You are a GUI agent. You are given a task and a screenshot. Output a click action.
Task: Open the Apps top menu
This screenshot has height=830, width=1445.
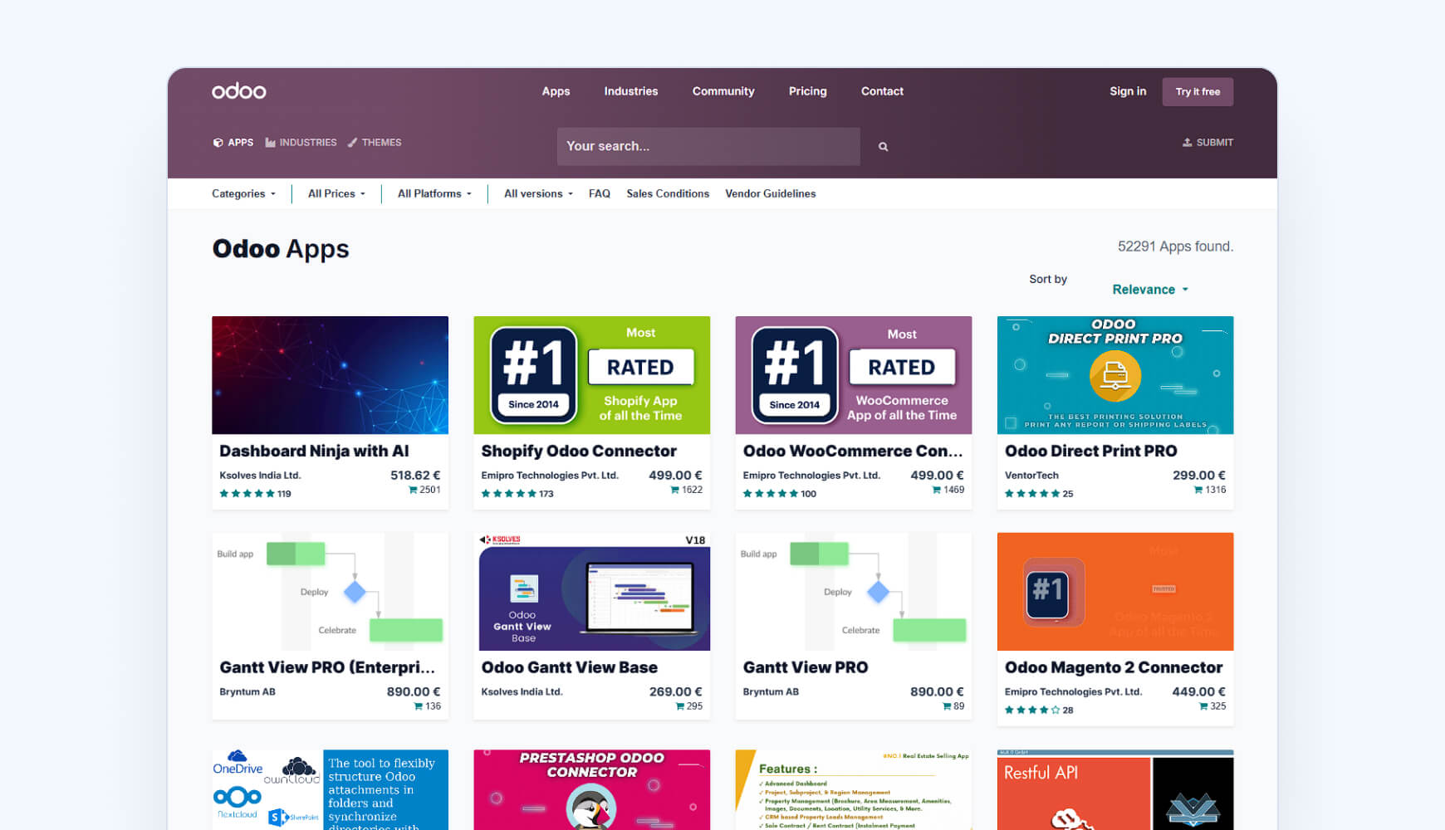[556, 91]
